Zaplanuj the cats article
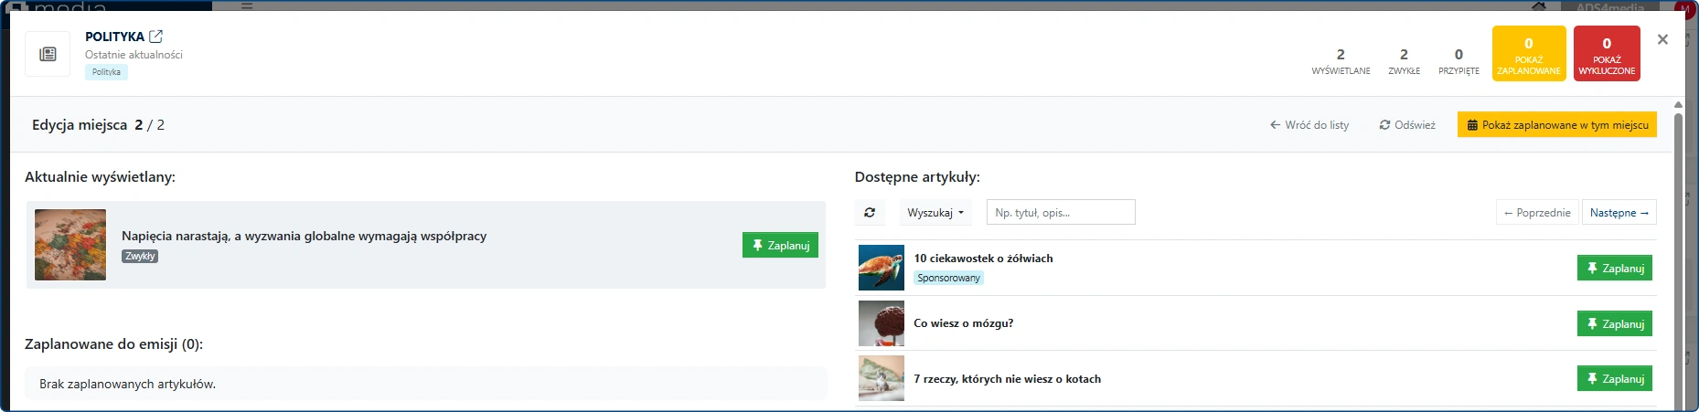1699x412 pixels. [x=1614, y=378]
